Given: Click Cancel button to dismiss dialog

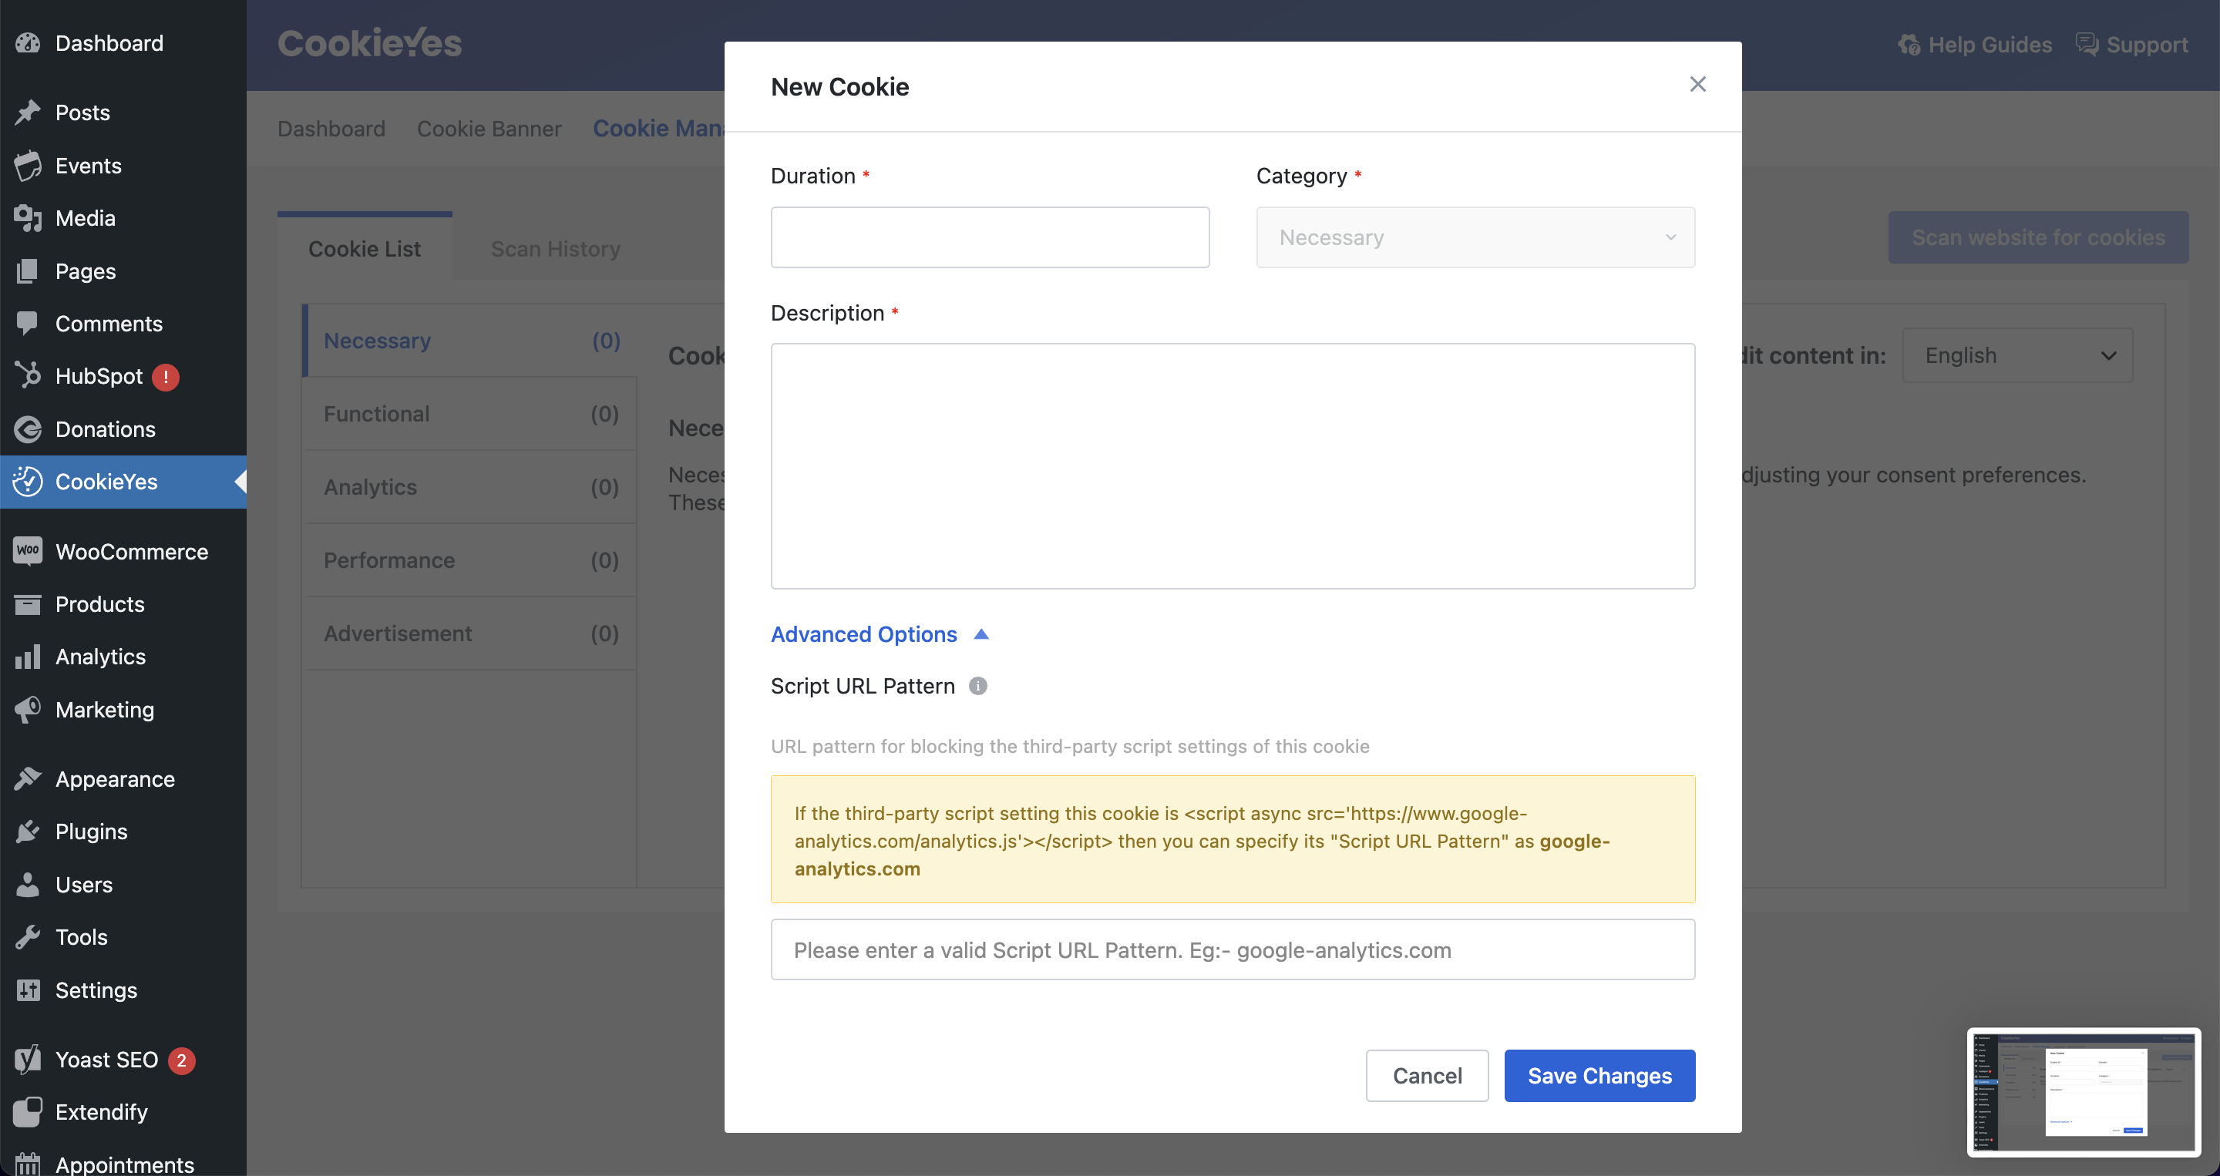Looking at the screenshot, I should click(x=1427, y=1075).
